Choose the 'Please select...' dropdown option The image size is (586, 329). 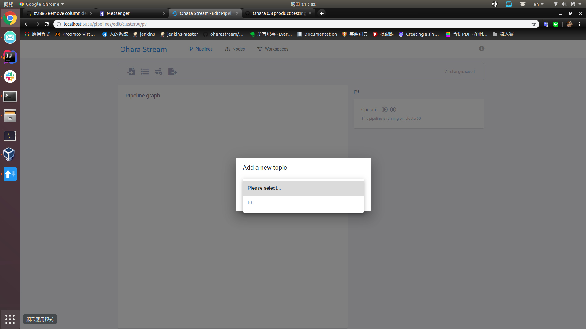303,188
